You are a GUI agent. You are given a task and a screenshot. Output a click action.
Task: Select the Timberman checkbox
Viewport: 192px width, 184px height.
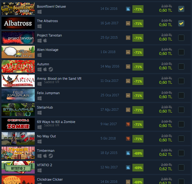pos(181,153)
